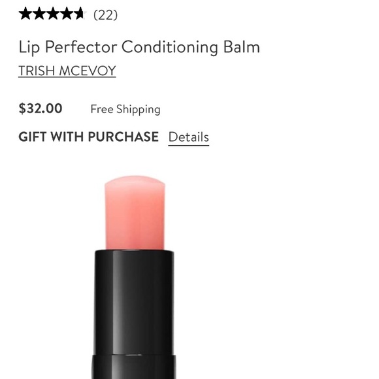379x379 pixels.
Task: Click the word MCEVOY in the brand link
Action: (x=88, y=71)
